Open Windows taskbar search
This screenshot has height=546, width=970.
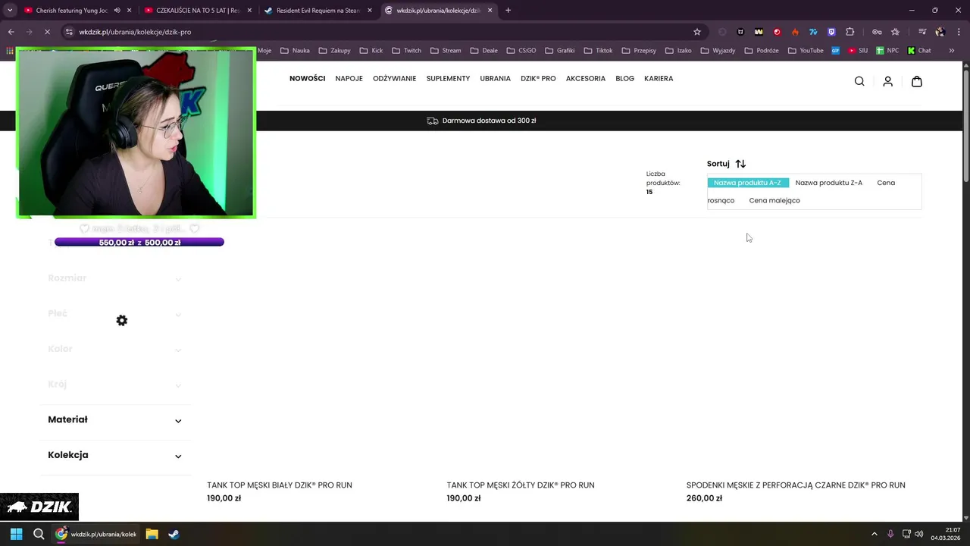[39, 534]
